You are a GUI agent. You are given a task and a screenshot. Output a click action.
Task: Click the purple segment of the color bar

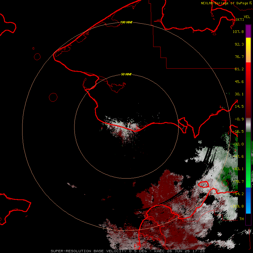(248, 31)
